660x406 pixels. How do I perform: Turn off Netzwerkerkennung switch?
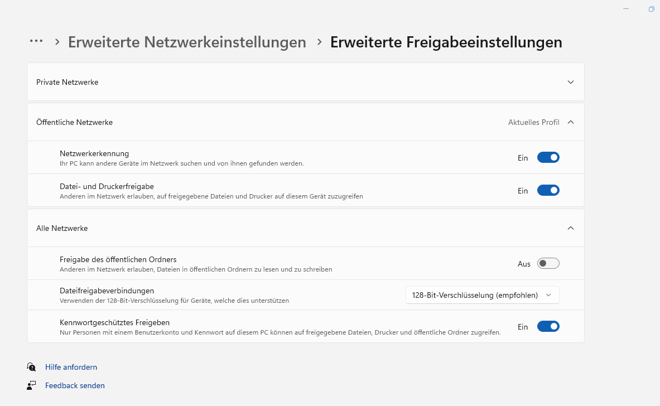point(548,158)
